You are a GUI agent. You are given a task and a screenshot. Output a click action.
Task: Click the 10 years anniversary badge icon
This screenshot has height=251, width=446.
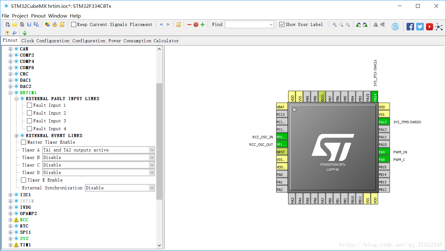[x=395, y=27]
